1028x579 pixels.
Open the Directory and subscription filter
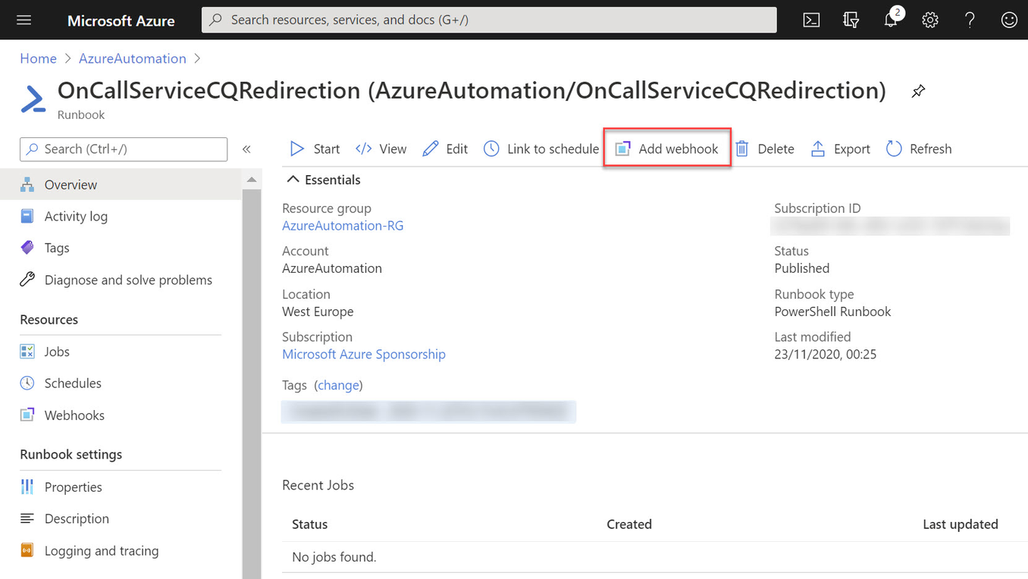click(x=851, y=20)
